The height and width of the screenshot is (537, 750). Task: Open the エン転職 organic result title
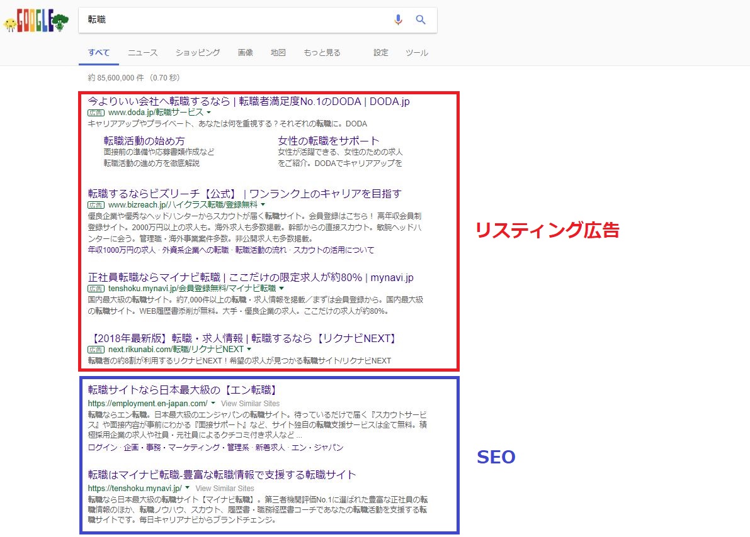click(x=183, y=390)
